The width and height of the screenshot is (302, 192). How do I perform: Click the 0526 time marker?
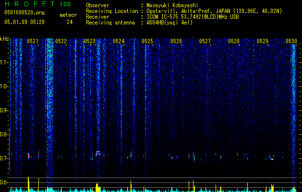coord(176,41)
